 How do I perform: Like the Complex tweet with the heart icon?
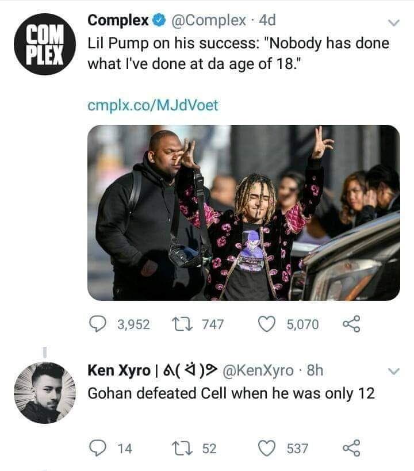pyautogui.click(x=265, y=324)
